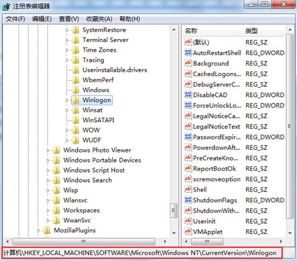
Task: Open the 编辑(E) menu
Action: 42,19
